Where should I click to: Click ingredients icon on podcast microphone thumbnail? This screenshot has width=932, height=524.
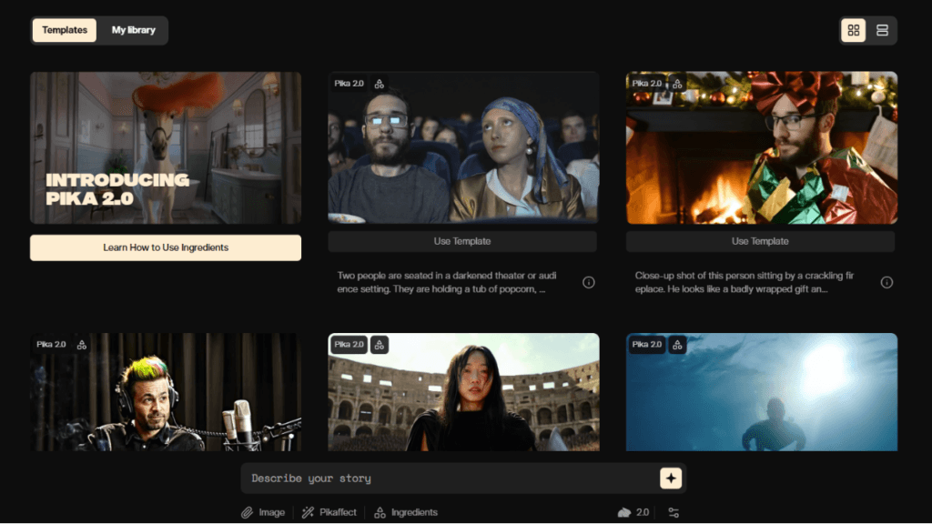coord(81,345)
